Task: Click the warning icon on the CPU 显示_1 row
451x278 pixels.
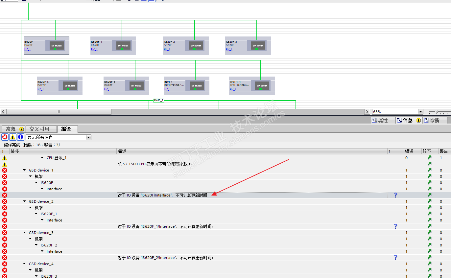Action: [5, 158]
